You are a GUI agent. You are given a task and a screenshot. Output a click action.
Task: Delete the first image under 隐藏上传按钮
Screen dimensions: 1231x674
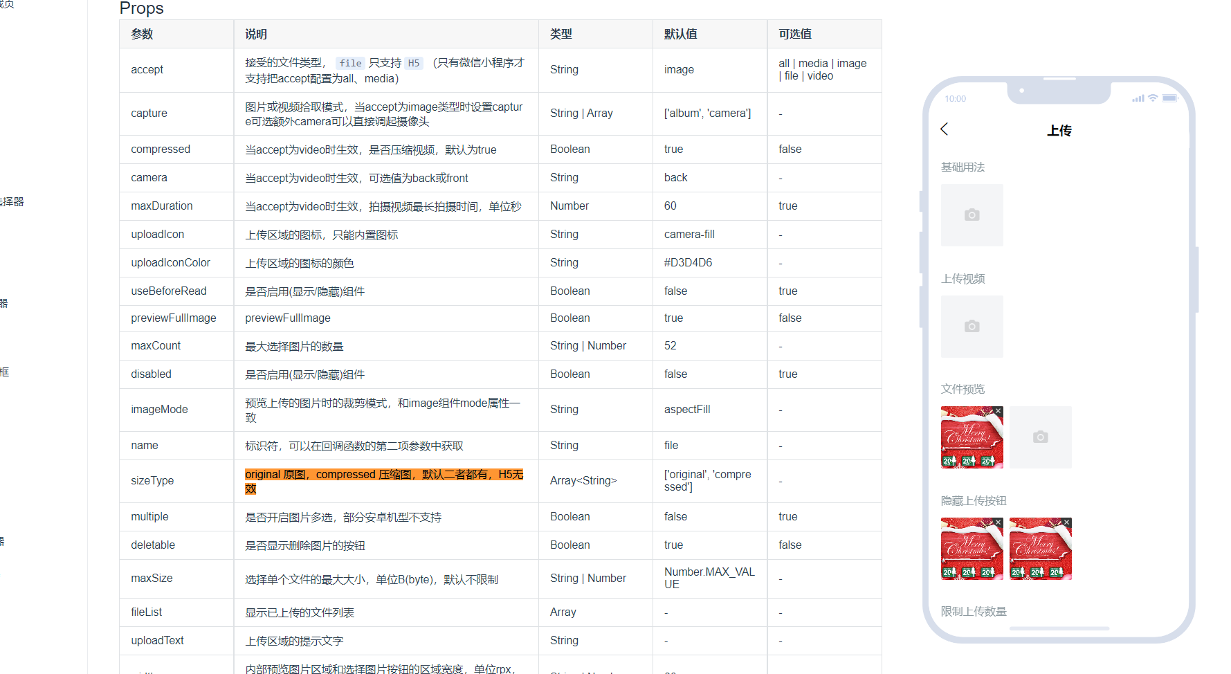(x=998, y=522)
